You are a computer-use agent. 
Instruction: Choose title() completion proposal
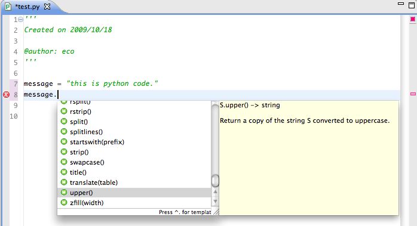(x=134, y=172)
